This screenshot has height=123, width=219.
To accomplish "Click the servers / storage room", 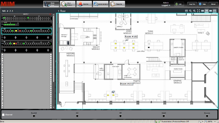I will (65, 36).
